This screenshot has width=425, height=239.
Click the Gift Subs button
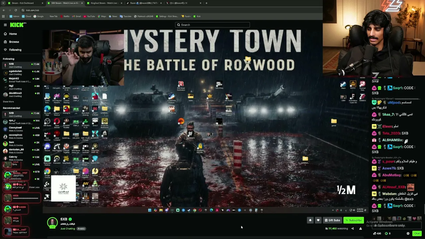[x=332, y=220]
